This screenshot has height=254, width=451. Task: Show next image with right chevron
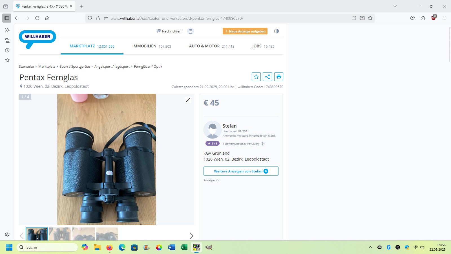(191, 235)
